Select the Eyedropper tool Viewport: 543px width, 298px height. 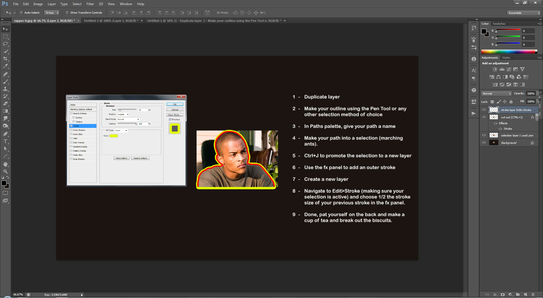pyautogui.click(x=5, y=66)
